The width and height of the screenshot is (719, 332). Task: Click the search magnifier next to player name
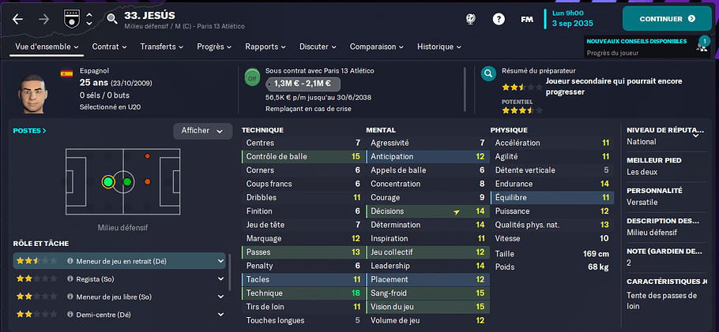coord(112,19)
